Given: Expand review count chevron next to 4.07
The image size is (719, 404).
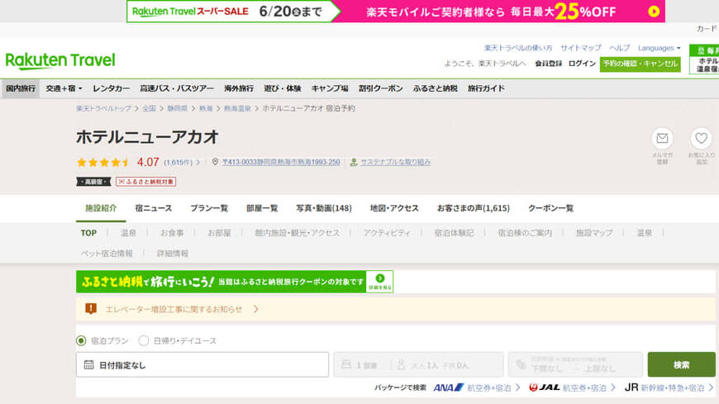Looking at the screenshot, I should point(198,162).
